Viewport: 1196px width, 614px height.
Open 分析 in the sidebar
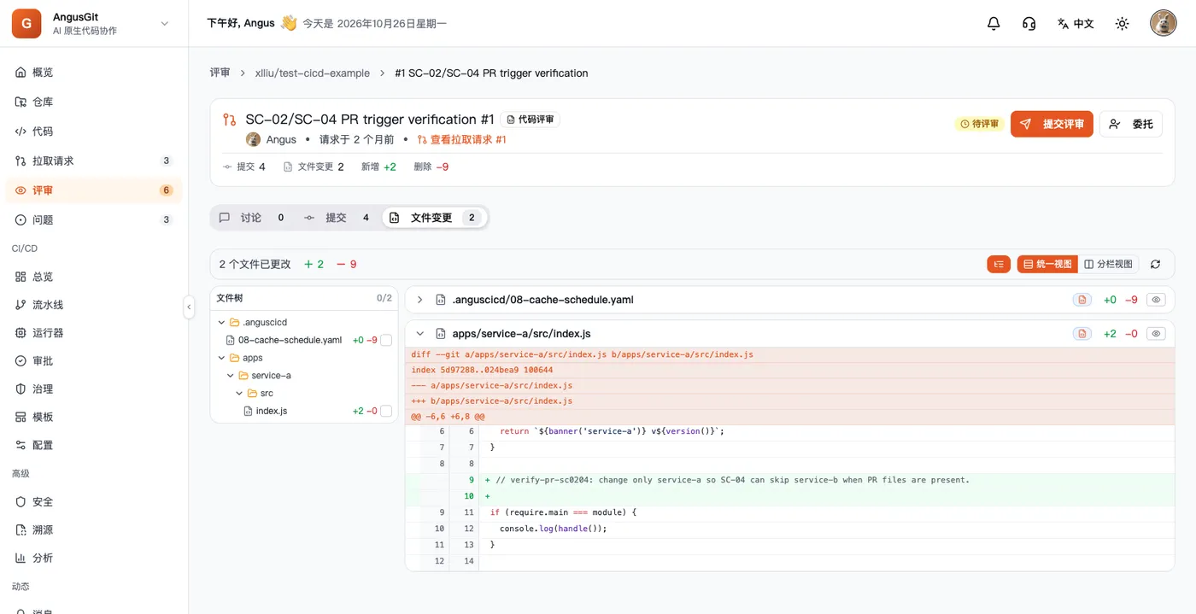coord(94,558)
